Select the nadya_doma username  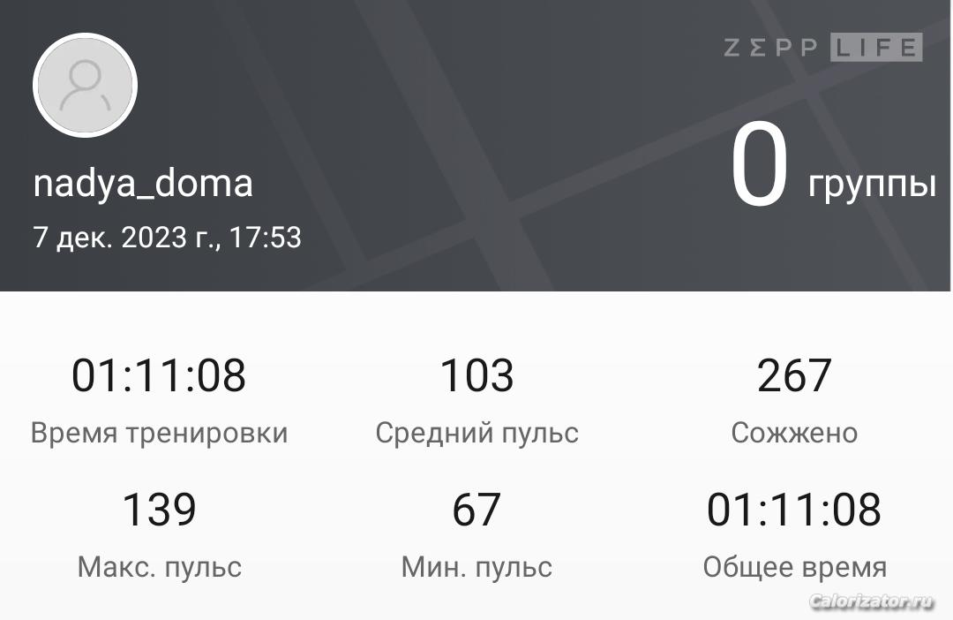[143, 184]
